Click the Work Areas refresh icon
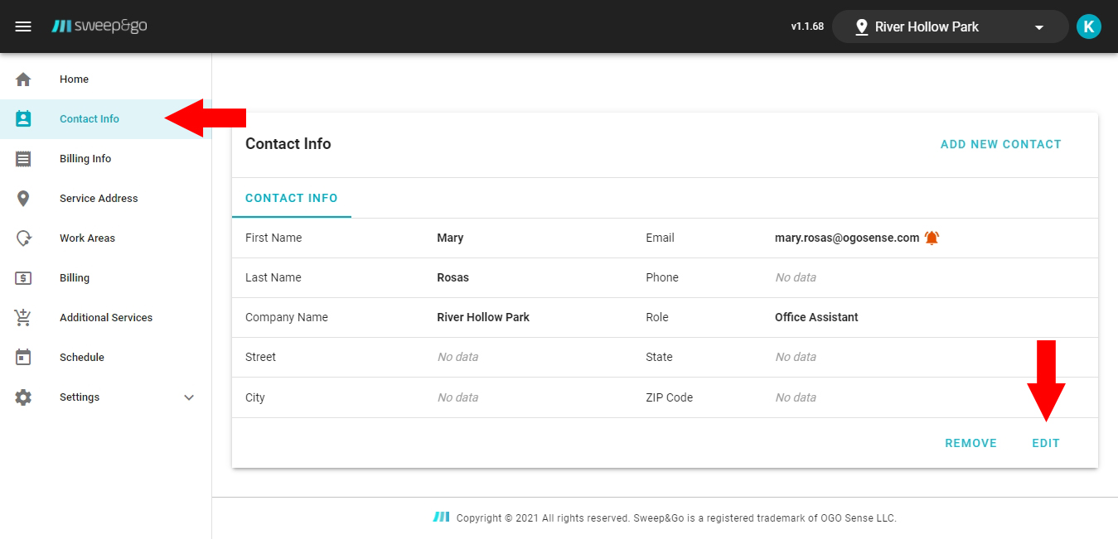 click(x=23, y=238)
